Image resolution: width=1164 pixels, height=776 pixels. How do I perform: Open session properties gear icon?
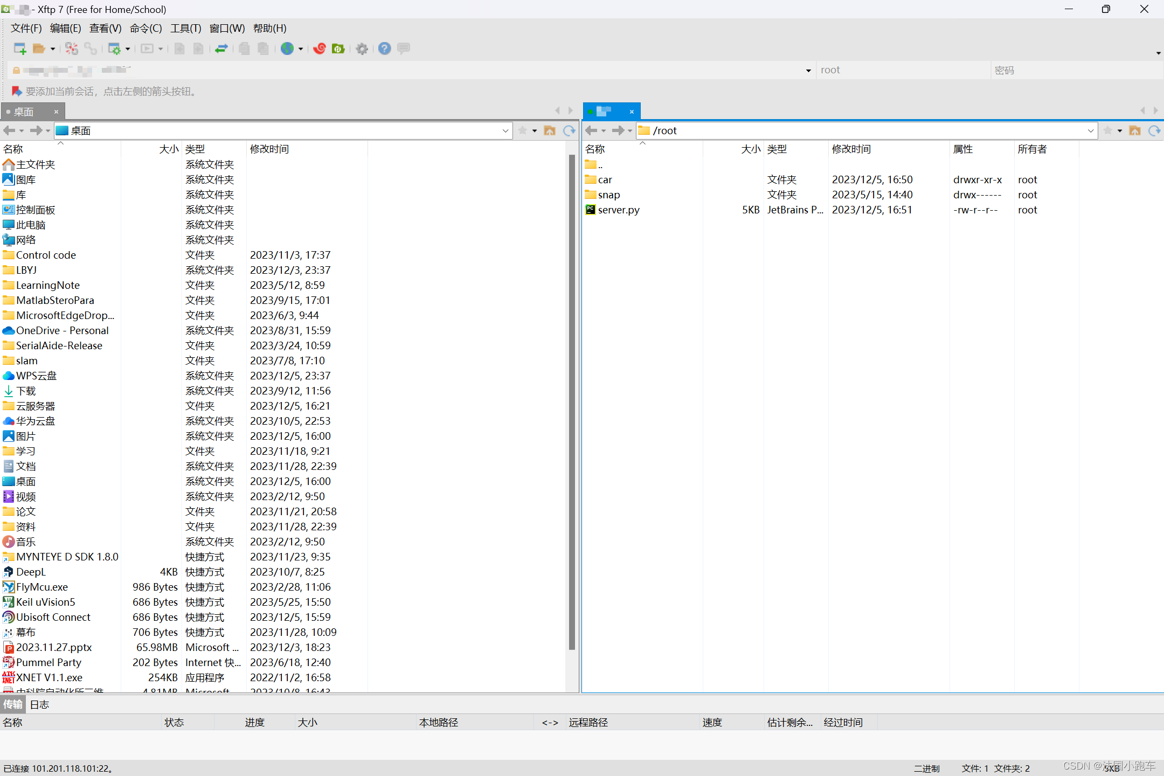coord(114,48)
